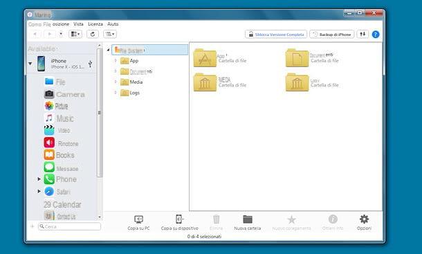Image resolution: width=422 pixels, height=254 pixels.
Task: Select File System root in tree
Action: coord(150,50)
